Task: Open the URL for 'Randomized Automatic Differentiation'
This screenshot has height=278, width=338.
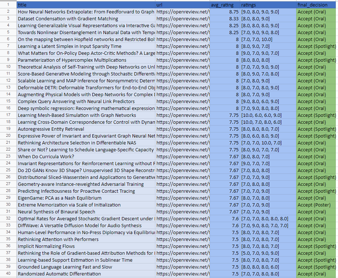Action: 182,274
